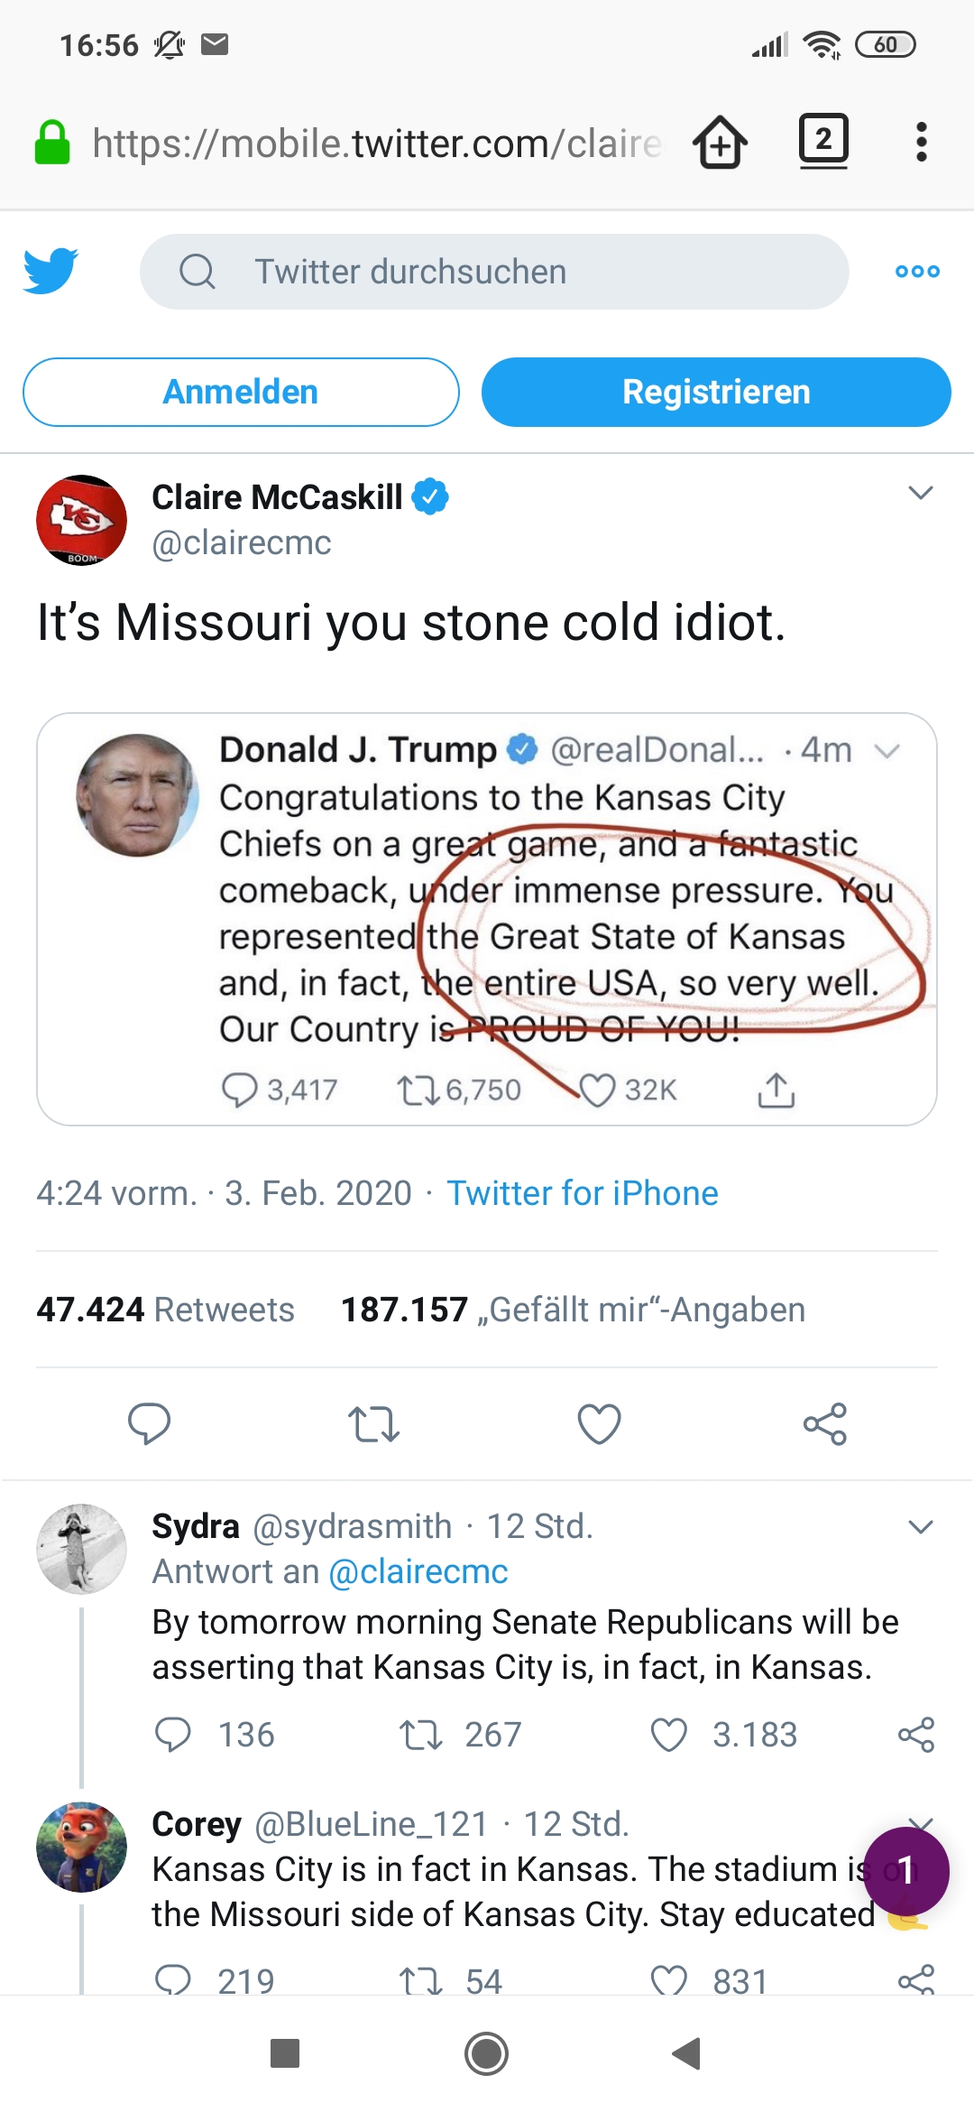
Task: Tap the Twitter bird logo
Action: [51, 271]
